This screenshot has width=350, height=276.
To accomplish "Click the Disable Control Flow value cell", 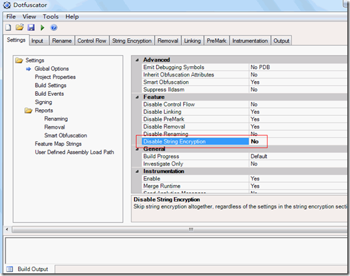I will tap(299, 105).
